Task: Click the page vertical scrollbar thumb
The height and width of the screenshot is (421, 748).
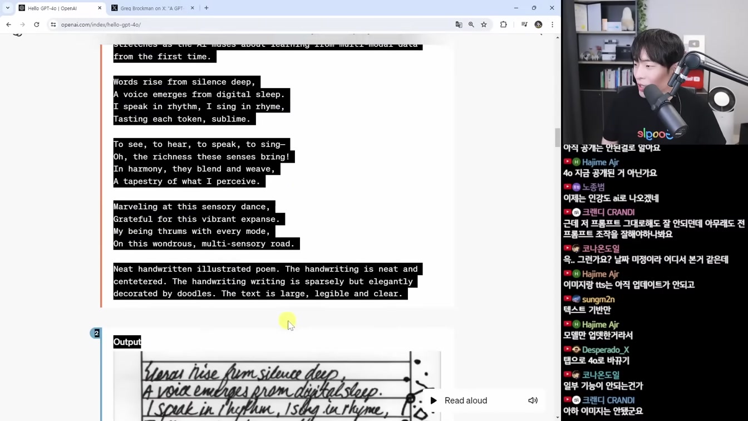Action: pyautogui.click(x=558, y=138)
